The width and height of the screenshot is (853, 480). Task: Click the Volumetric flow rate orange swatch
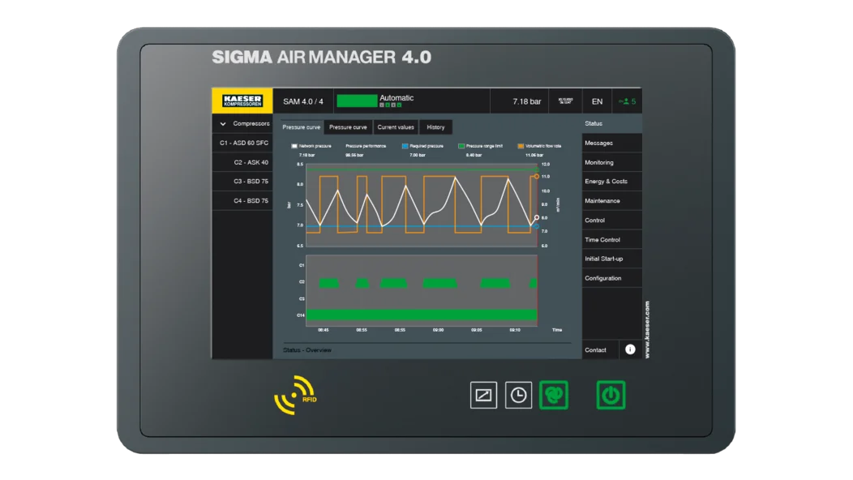point(521,146)
